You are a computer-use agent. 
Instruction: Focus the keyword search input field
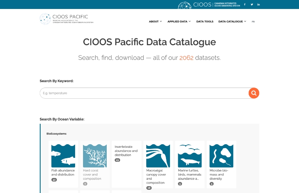click(x=144, y=93)
